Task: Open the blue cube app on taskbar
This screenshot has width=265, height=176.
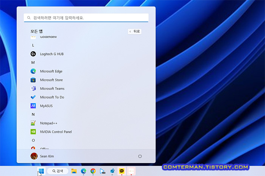Action: point(112,171)
